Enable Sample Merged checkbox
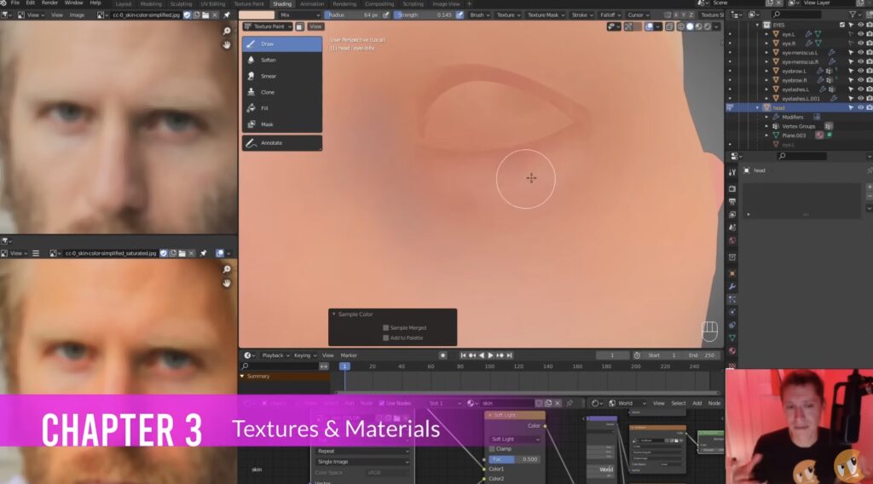The width and height of the screenshot is (873, 484). click(x=386, y=328)
